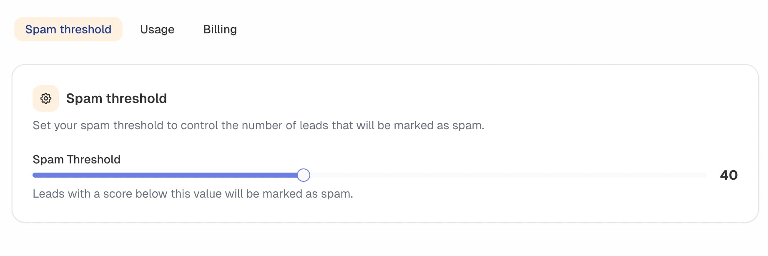The image size is (768, 256).
Task: Open the Billing tab
Action: pos(220,30)
